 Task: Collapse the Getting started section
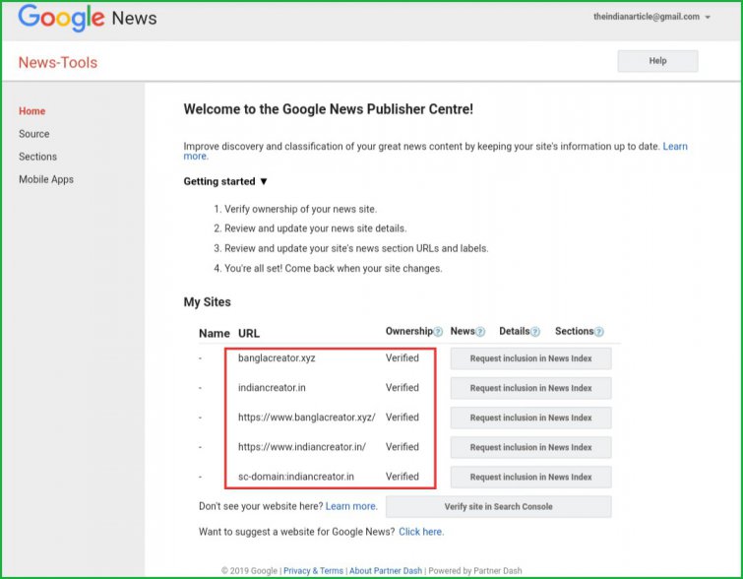[x=225, y=181]
